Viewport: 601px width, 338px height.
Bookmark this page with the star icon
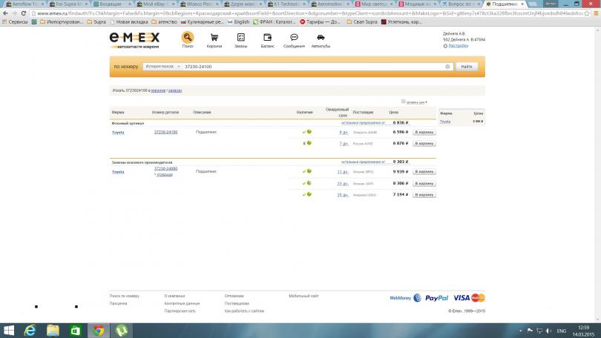pos(586,13)
